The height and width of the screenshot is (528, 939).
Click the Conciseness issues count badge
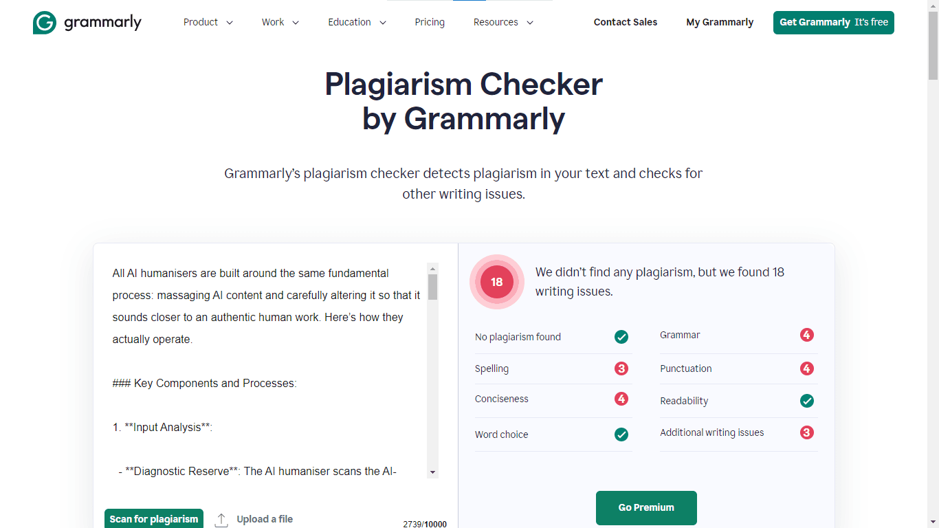click(x=621, y=399)
